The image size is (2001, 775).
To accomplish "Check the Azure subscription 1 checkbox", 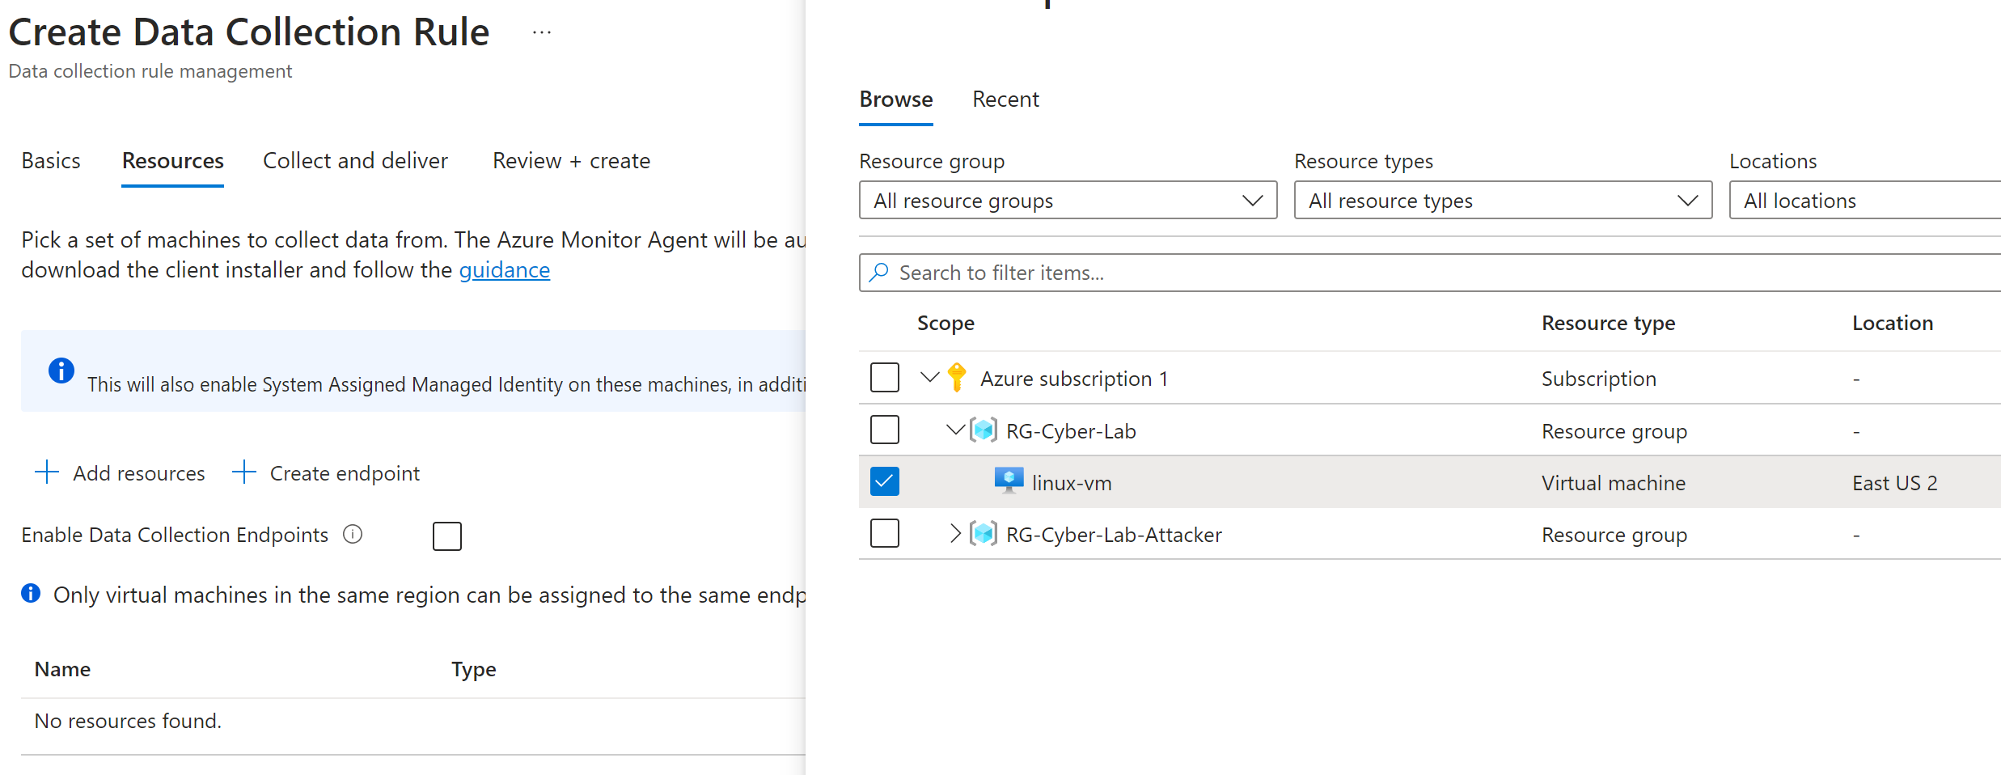I will pyautogui.click(x=885, y=378).
